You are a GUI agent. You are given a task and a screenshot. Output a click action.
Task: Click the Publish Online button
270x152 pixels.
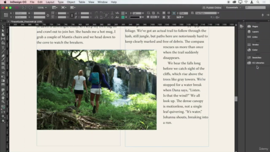(x=212, y=8)
